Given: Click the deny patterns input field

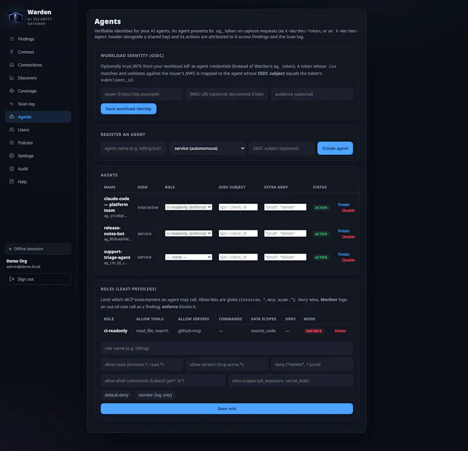Looking at the screenshot, I should click(x=312, y=365).
